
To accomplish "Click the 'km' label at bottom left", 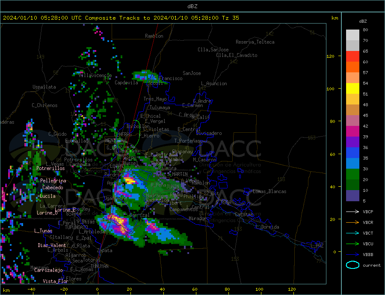I will click(x=6, y=290).
